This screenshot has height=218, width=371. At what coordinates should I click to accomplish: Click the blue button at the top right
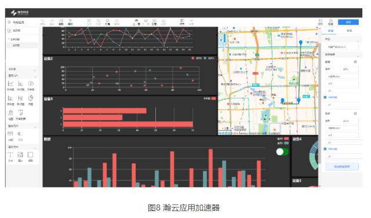tap(348, 22)
